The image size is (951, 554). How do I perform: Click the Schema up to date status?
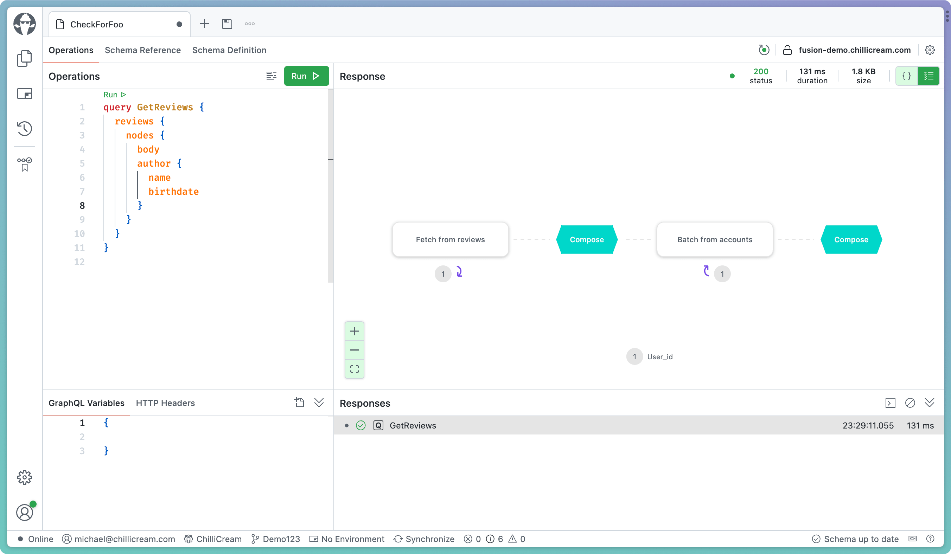855,539
